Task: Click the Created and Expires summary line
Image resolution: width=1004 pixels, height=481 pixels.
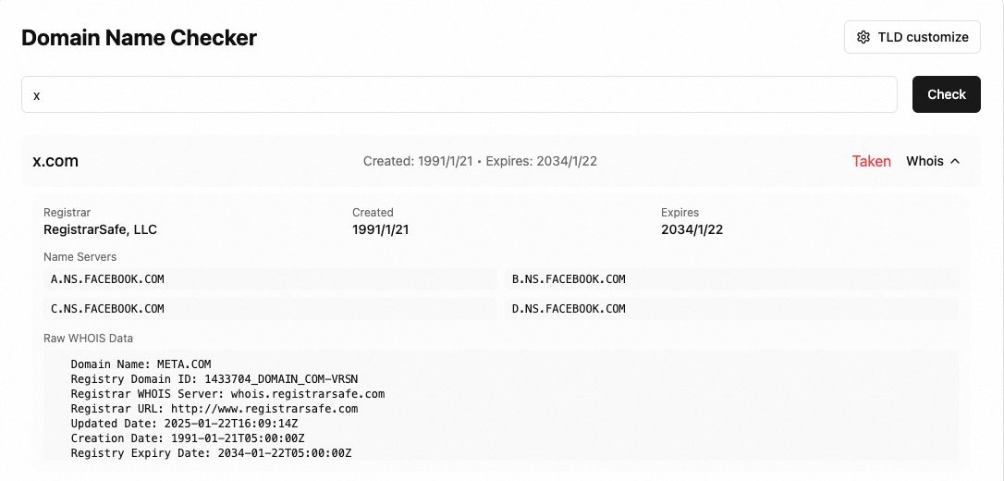Action: 480,161
